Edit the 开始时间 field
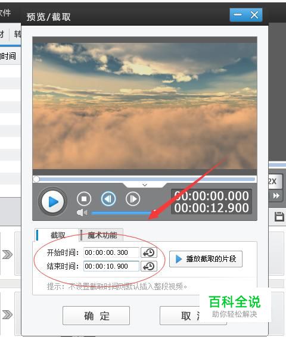 [x=111, y=252]
